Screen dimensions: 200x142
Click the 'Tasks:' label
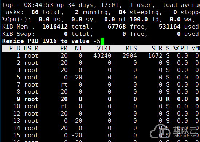click(13, 12)
